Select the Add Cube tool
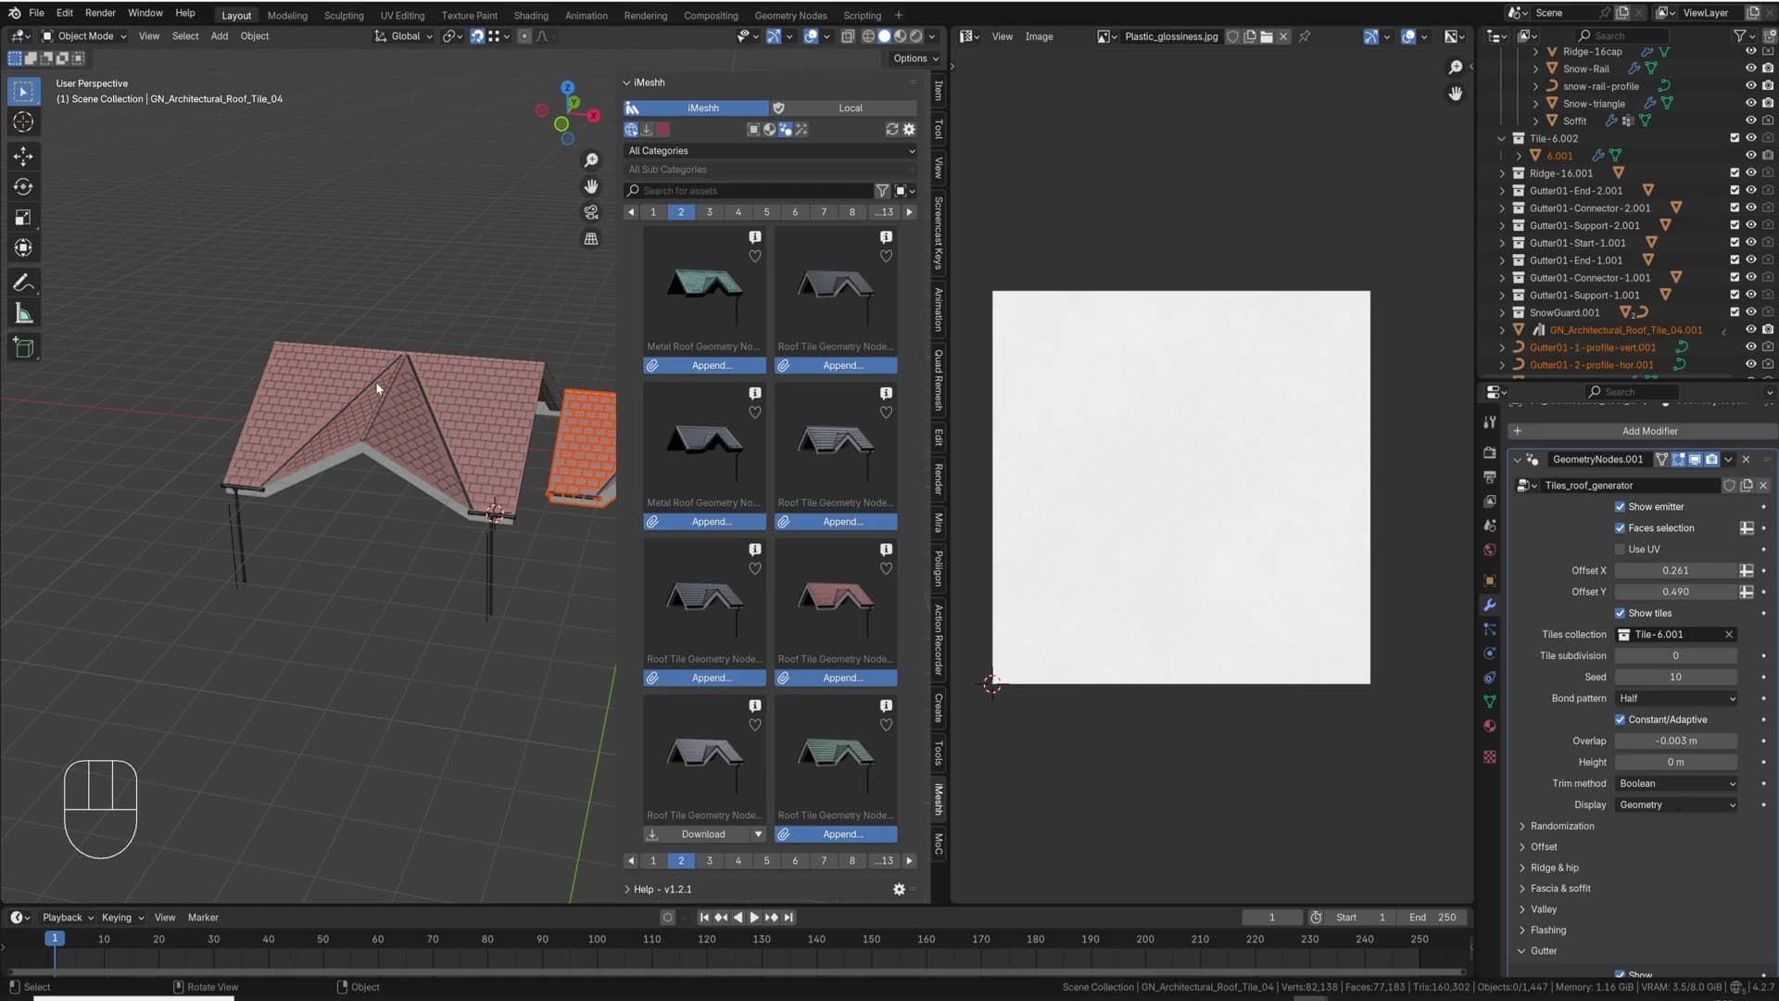Image resolution: width=1779 pixels, height=1001 pixels. [23, 348]
